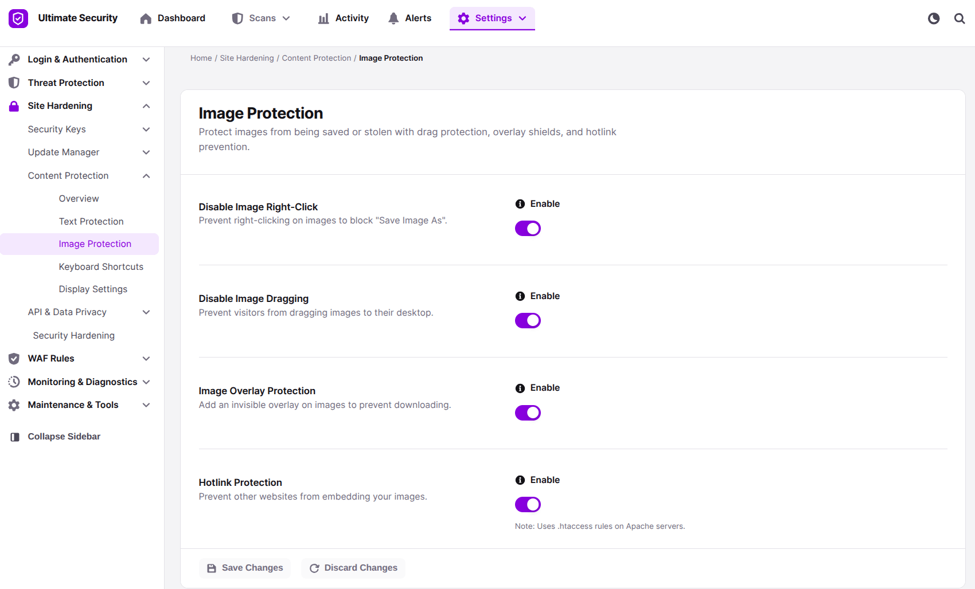Viewport: 975px width, 589px height.
Task: Follow Site Hardening breadcrumb link
Action: (x=247, y=58)
